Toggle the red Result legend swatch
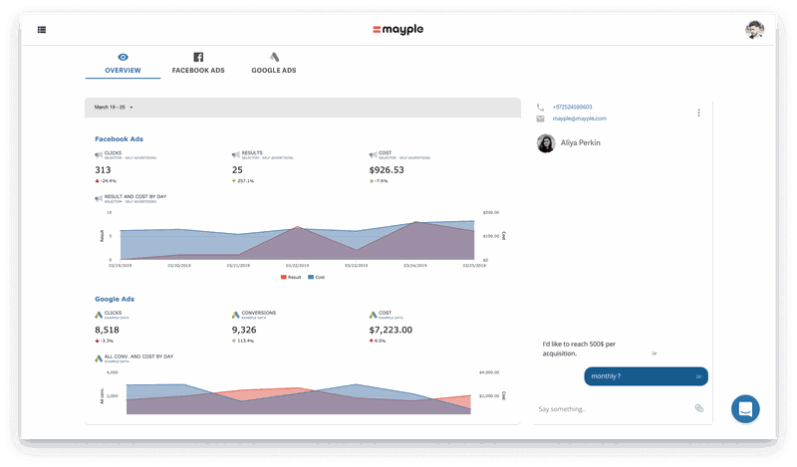The image size is (797, 467). point(284,277)
